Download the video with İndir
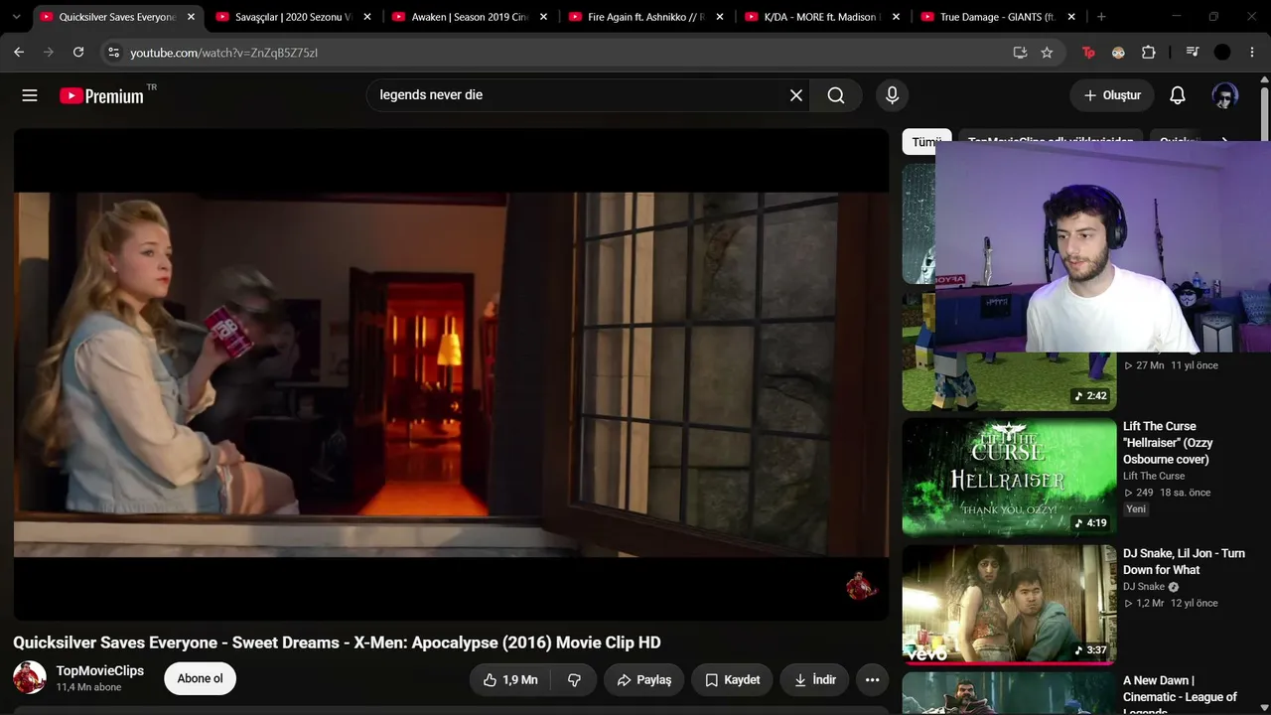This screenshot has width=1271, height=715. [814, 680]
